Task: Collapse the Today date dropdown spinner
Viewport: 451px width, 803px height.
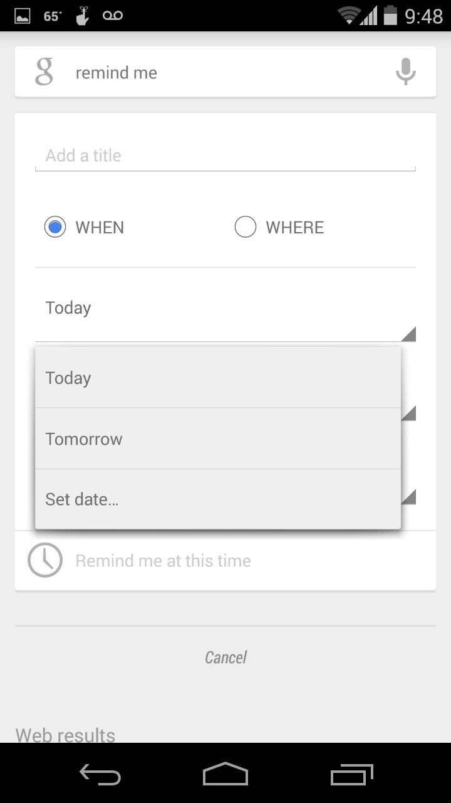Action: point(225,309)
